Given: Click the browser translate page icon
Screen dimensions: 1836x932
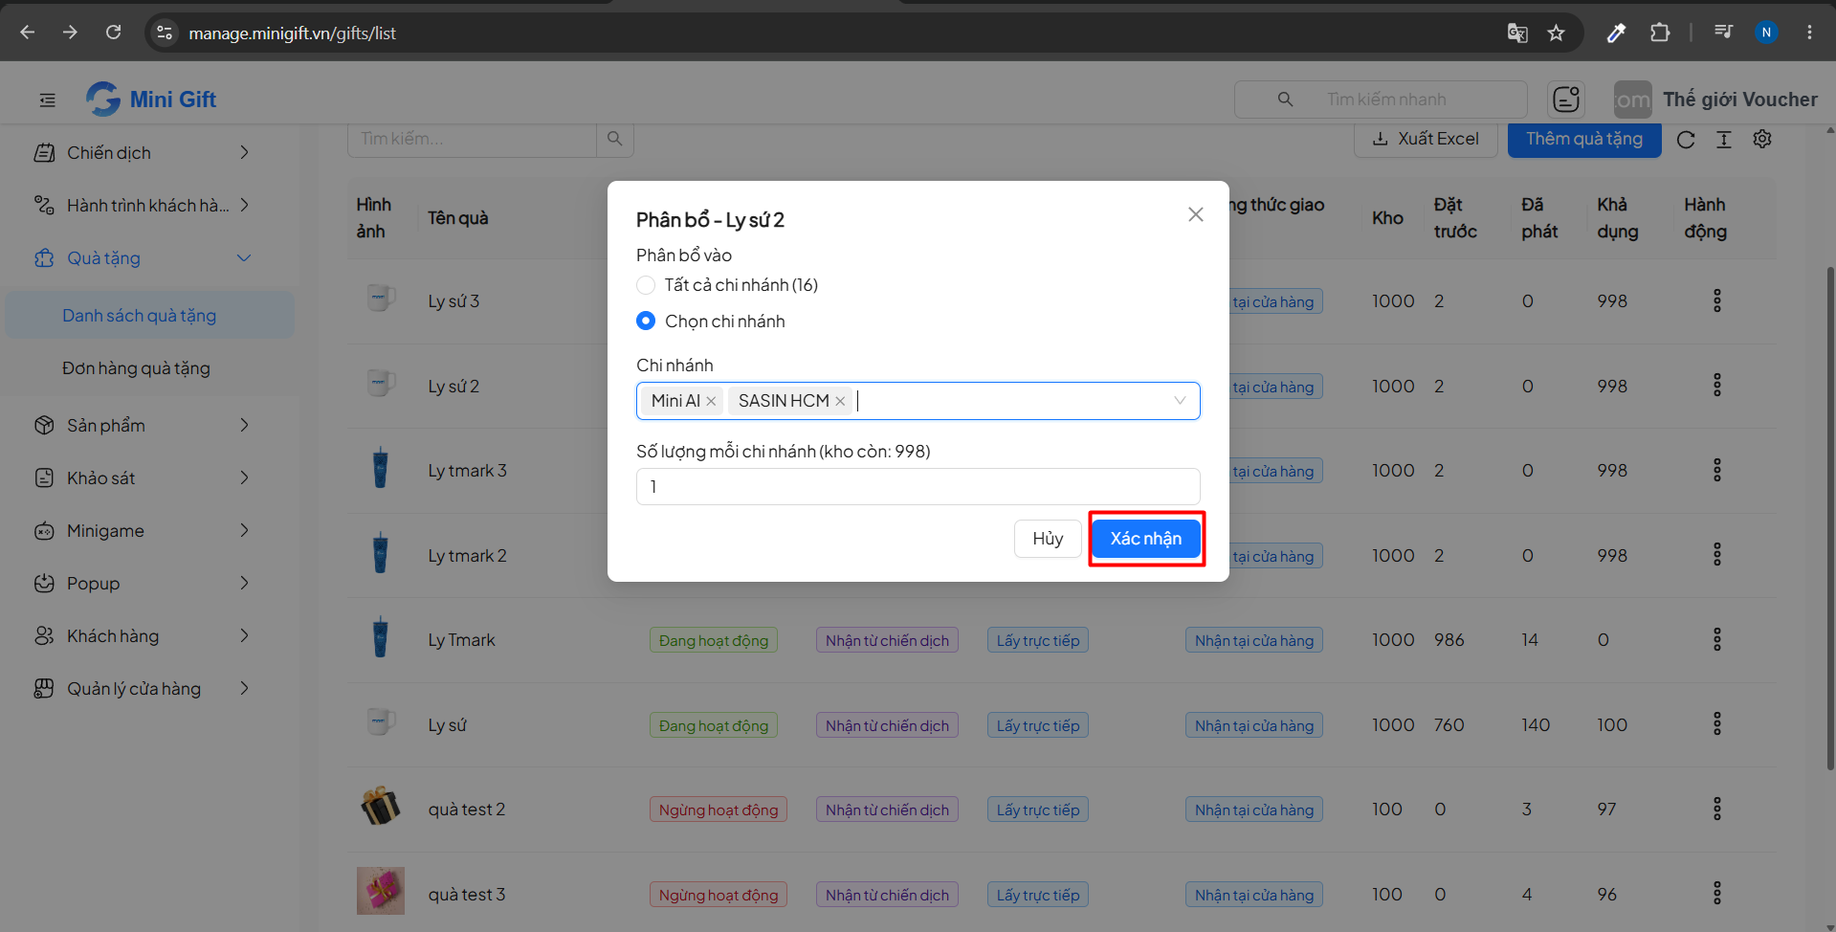Looking at the screenshot, I should 1517,33.
